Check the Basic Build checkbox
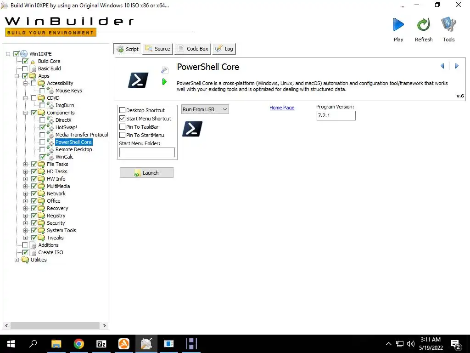This screenshot has height=353, width=470. click(25, 68)
